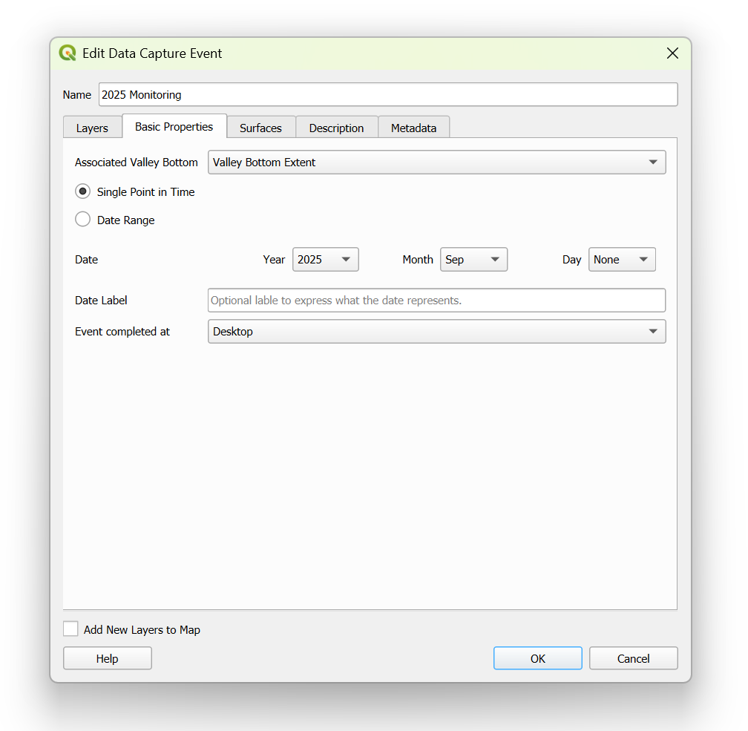Go to the Description tab
This screenshot has width=748, height=731.
click(336, 128)
